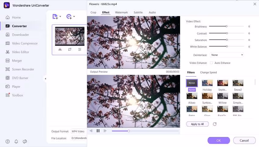Select the Simple... filter

238,96
